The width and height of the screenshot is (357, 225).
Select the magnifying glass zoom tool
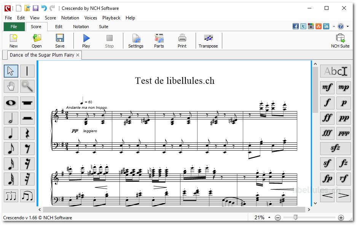[27, 86]
